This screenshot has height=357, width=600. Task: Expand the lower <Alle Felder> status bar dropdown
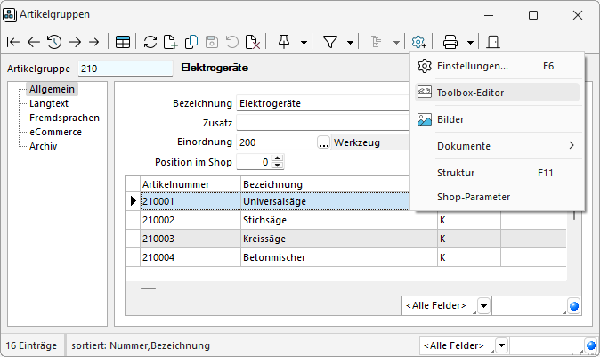click(x=502, y=345)
